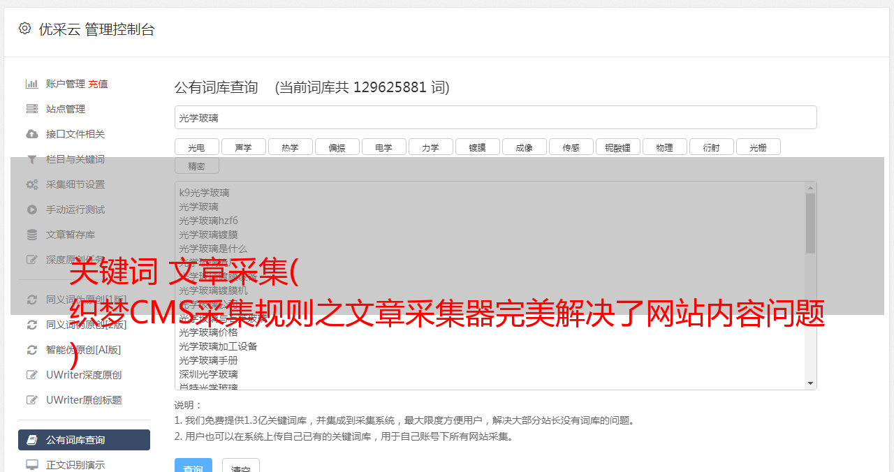
Task: Open 采集细节设置 in the sidebar
Action: tap(75, 184)
